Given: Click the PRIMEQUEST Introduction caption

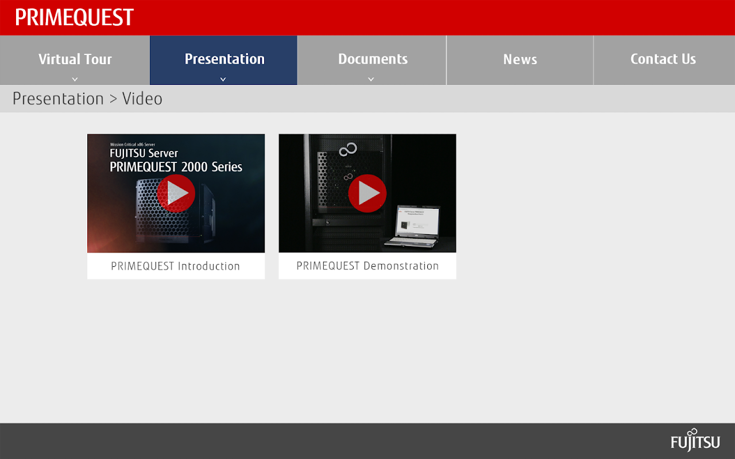Looking at the screenshot, I should [x=176, y=266].
